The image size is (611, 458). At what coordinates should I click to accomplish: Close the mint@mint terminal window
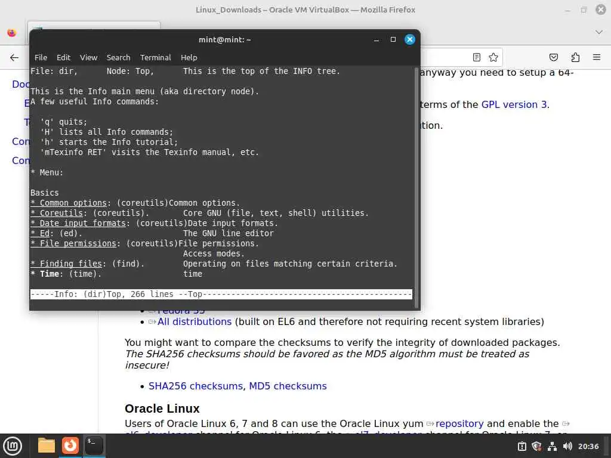pyautogui.click(x=409, y=39)
